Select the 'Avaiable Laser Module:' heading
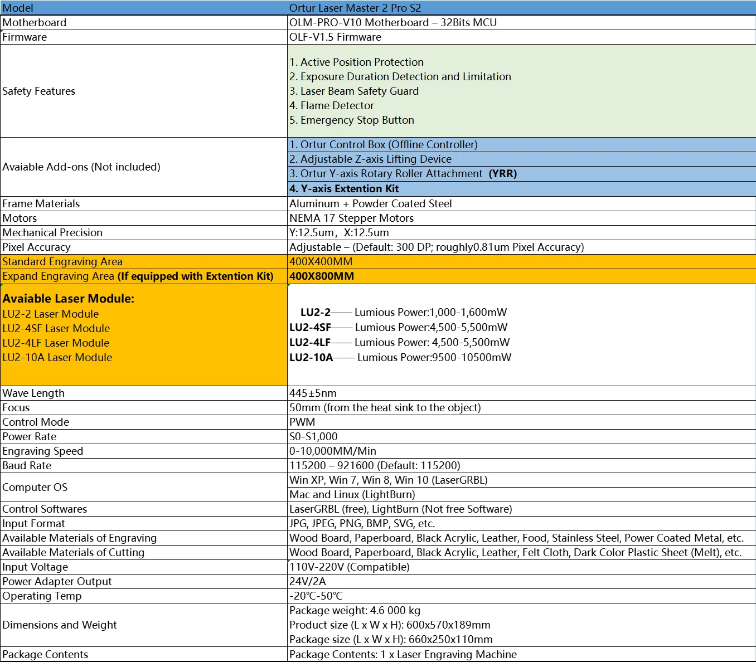This screenshot has width=756, height=662. [x=68, y=298]
